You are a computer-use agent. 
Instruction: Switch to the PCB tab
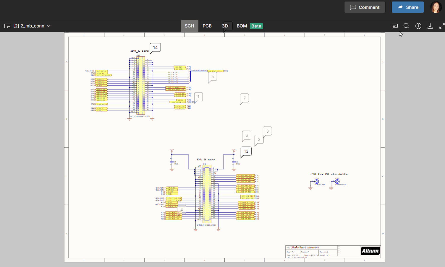[207, 26]
